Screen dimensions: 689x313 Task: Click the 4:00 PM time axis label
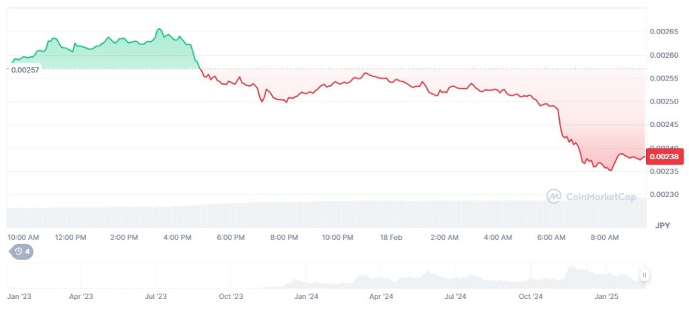click(x=178, y=238)
